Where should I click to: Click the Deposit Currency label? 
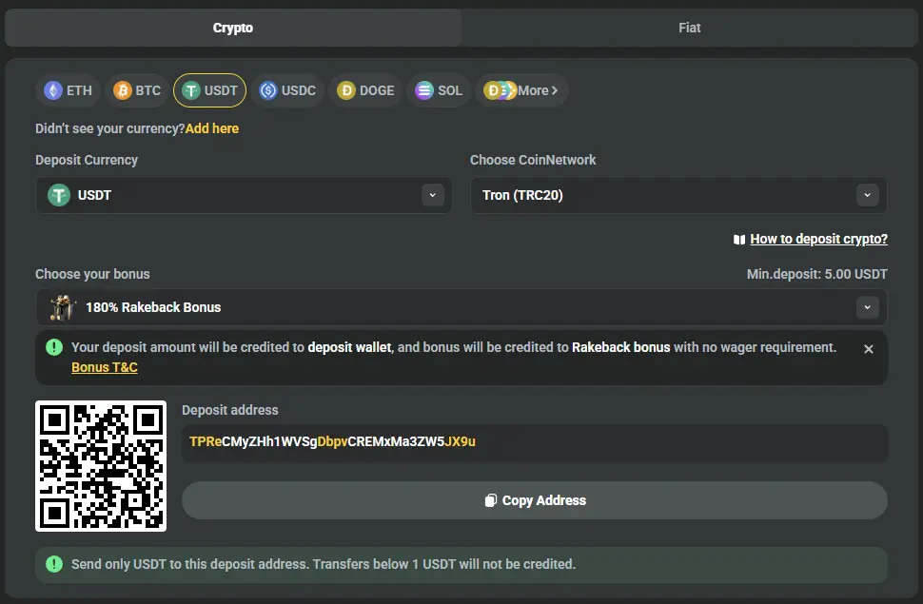[87, 160]
